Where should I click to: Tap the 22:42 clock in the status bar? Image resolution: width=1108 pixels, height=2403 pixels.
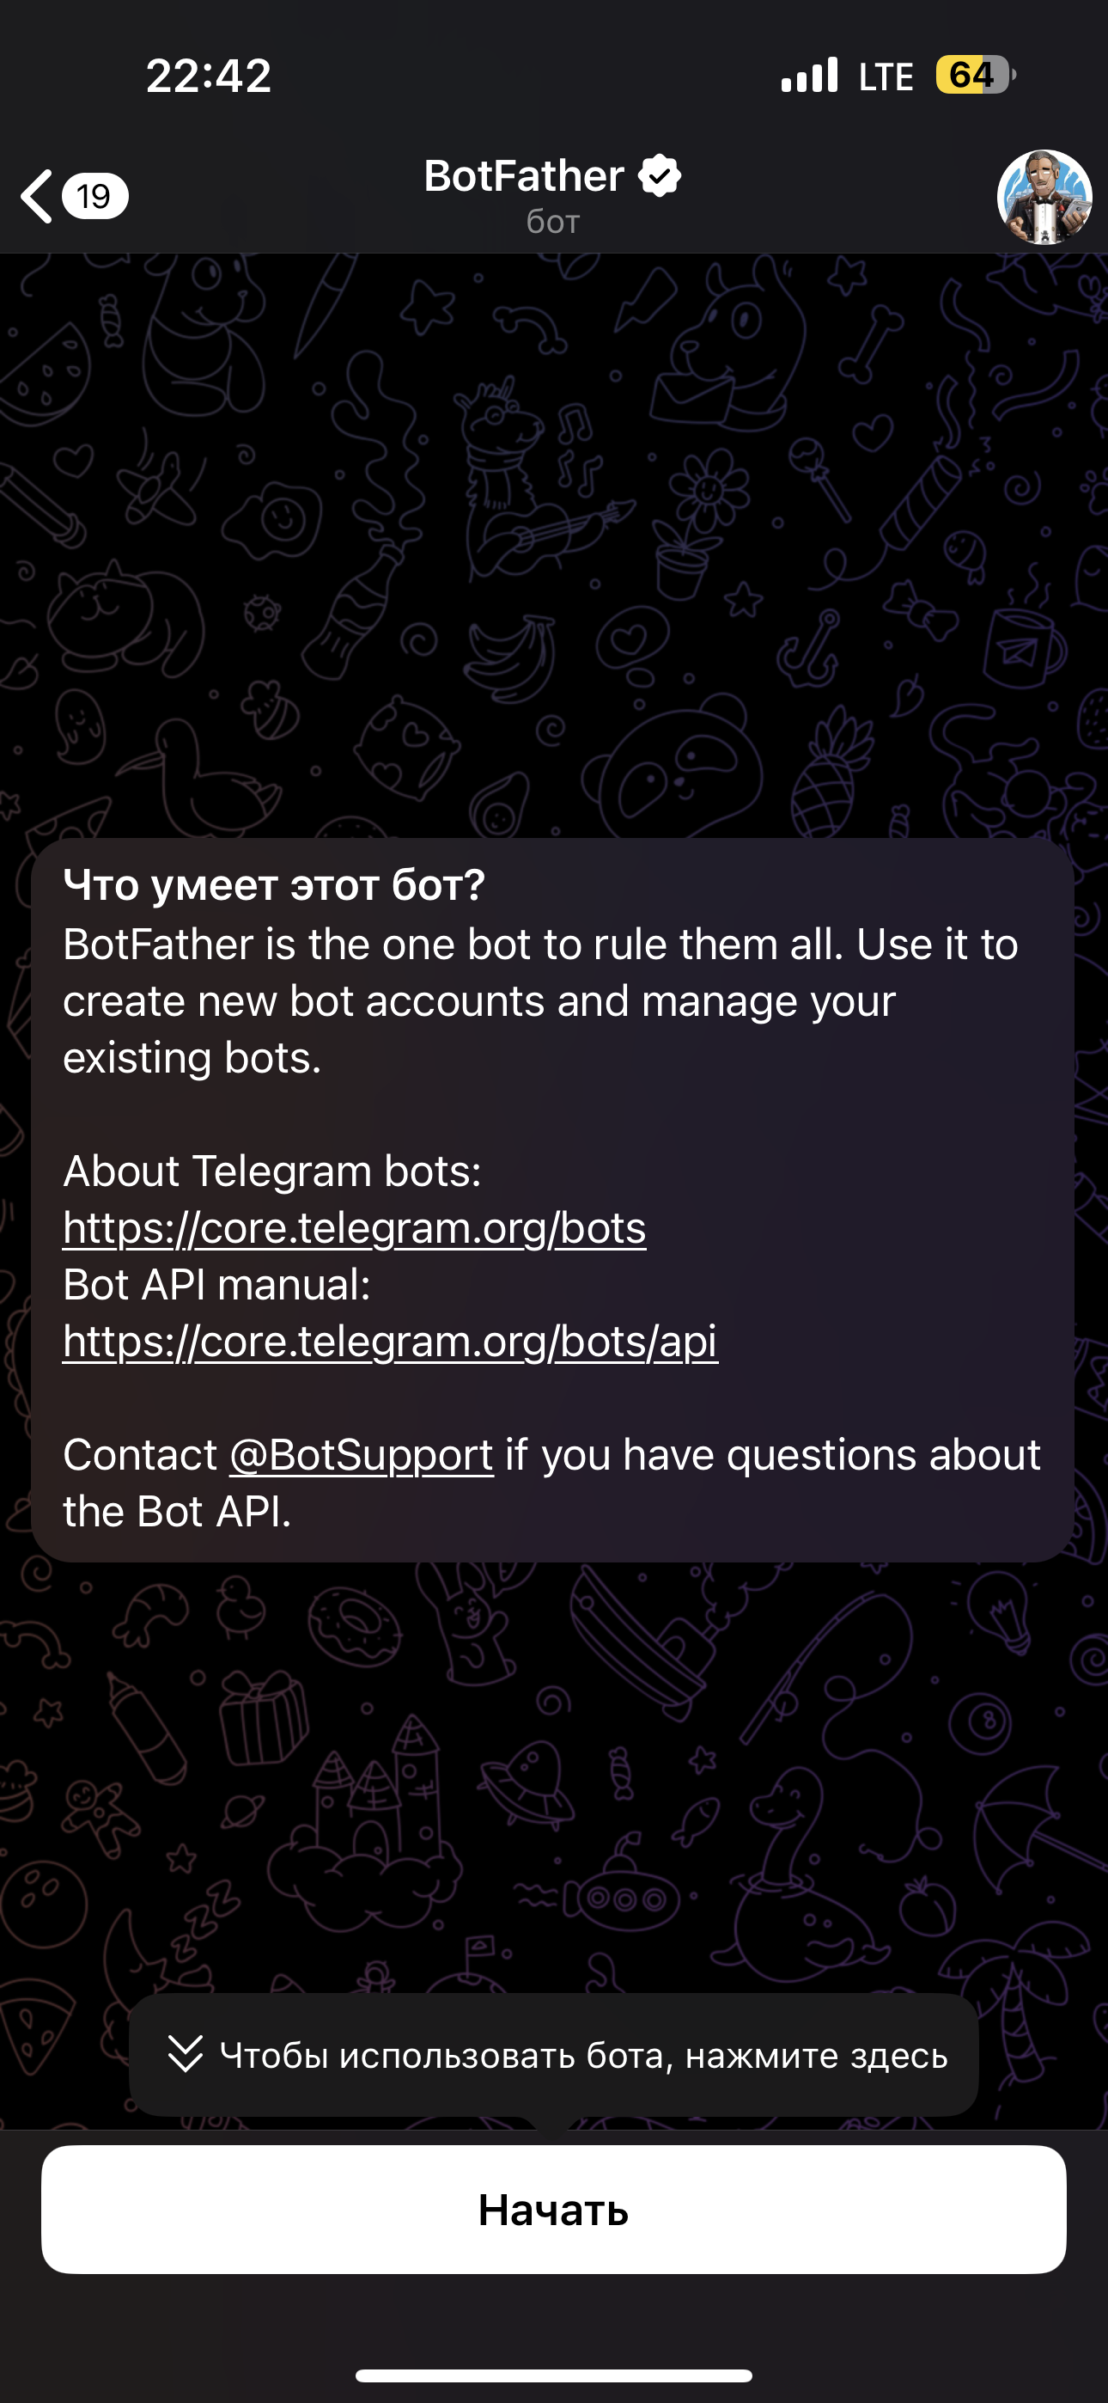209,76
